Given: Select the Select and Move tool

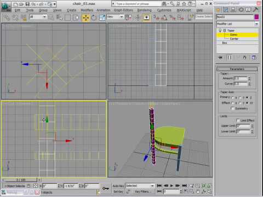Looking at the screenshot, I should tap(85, 18).
